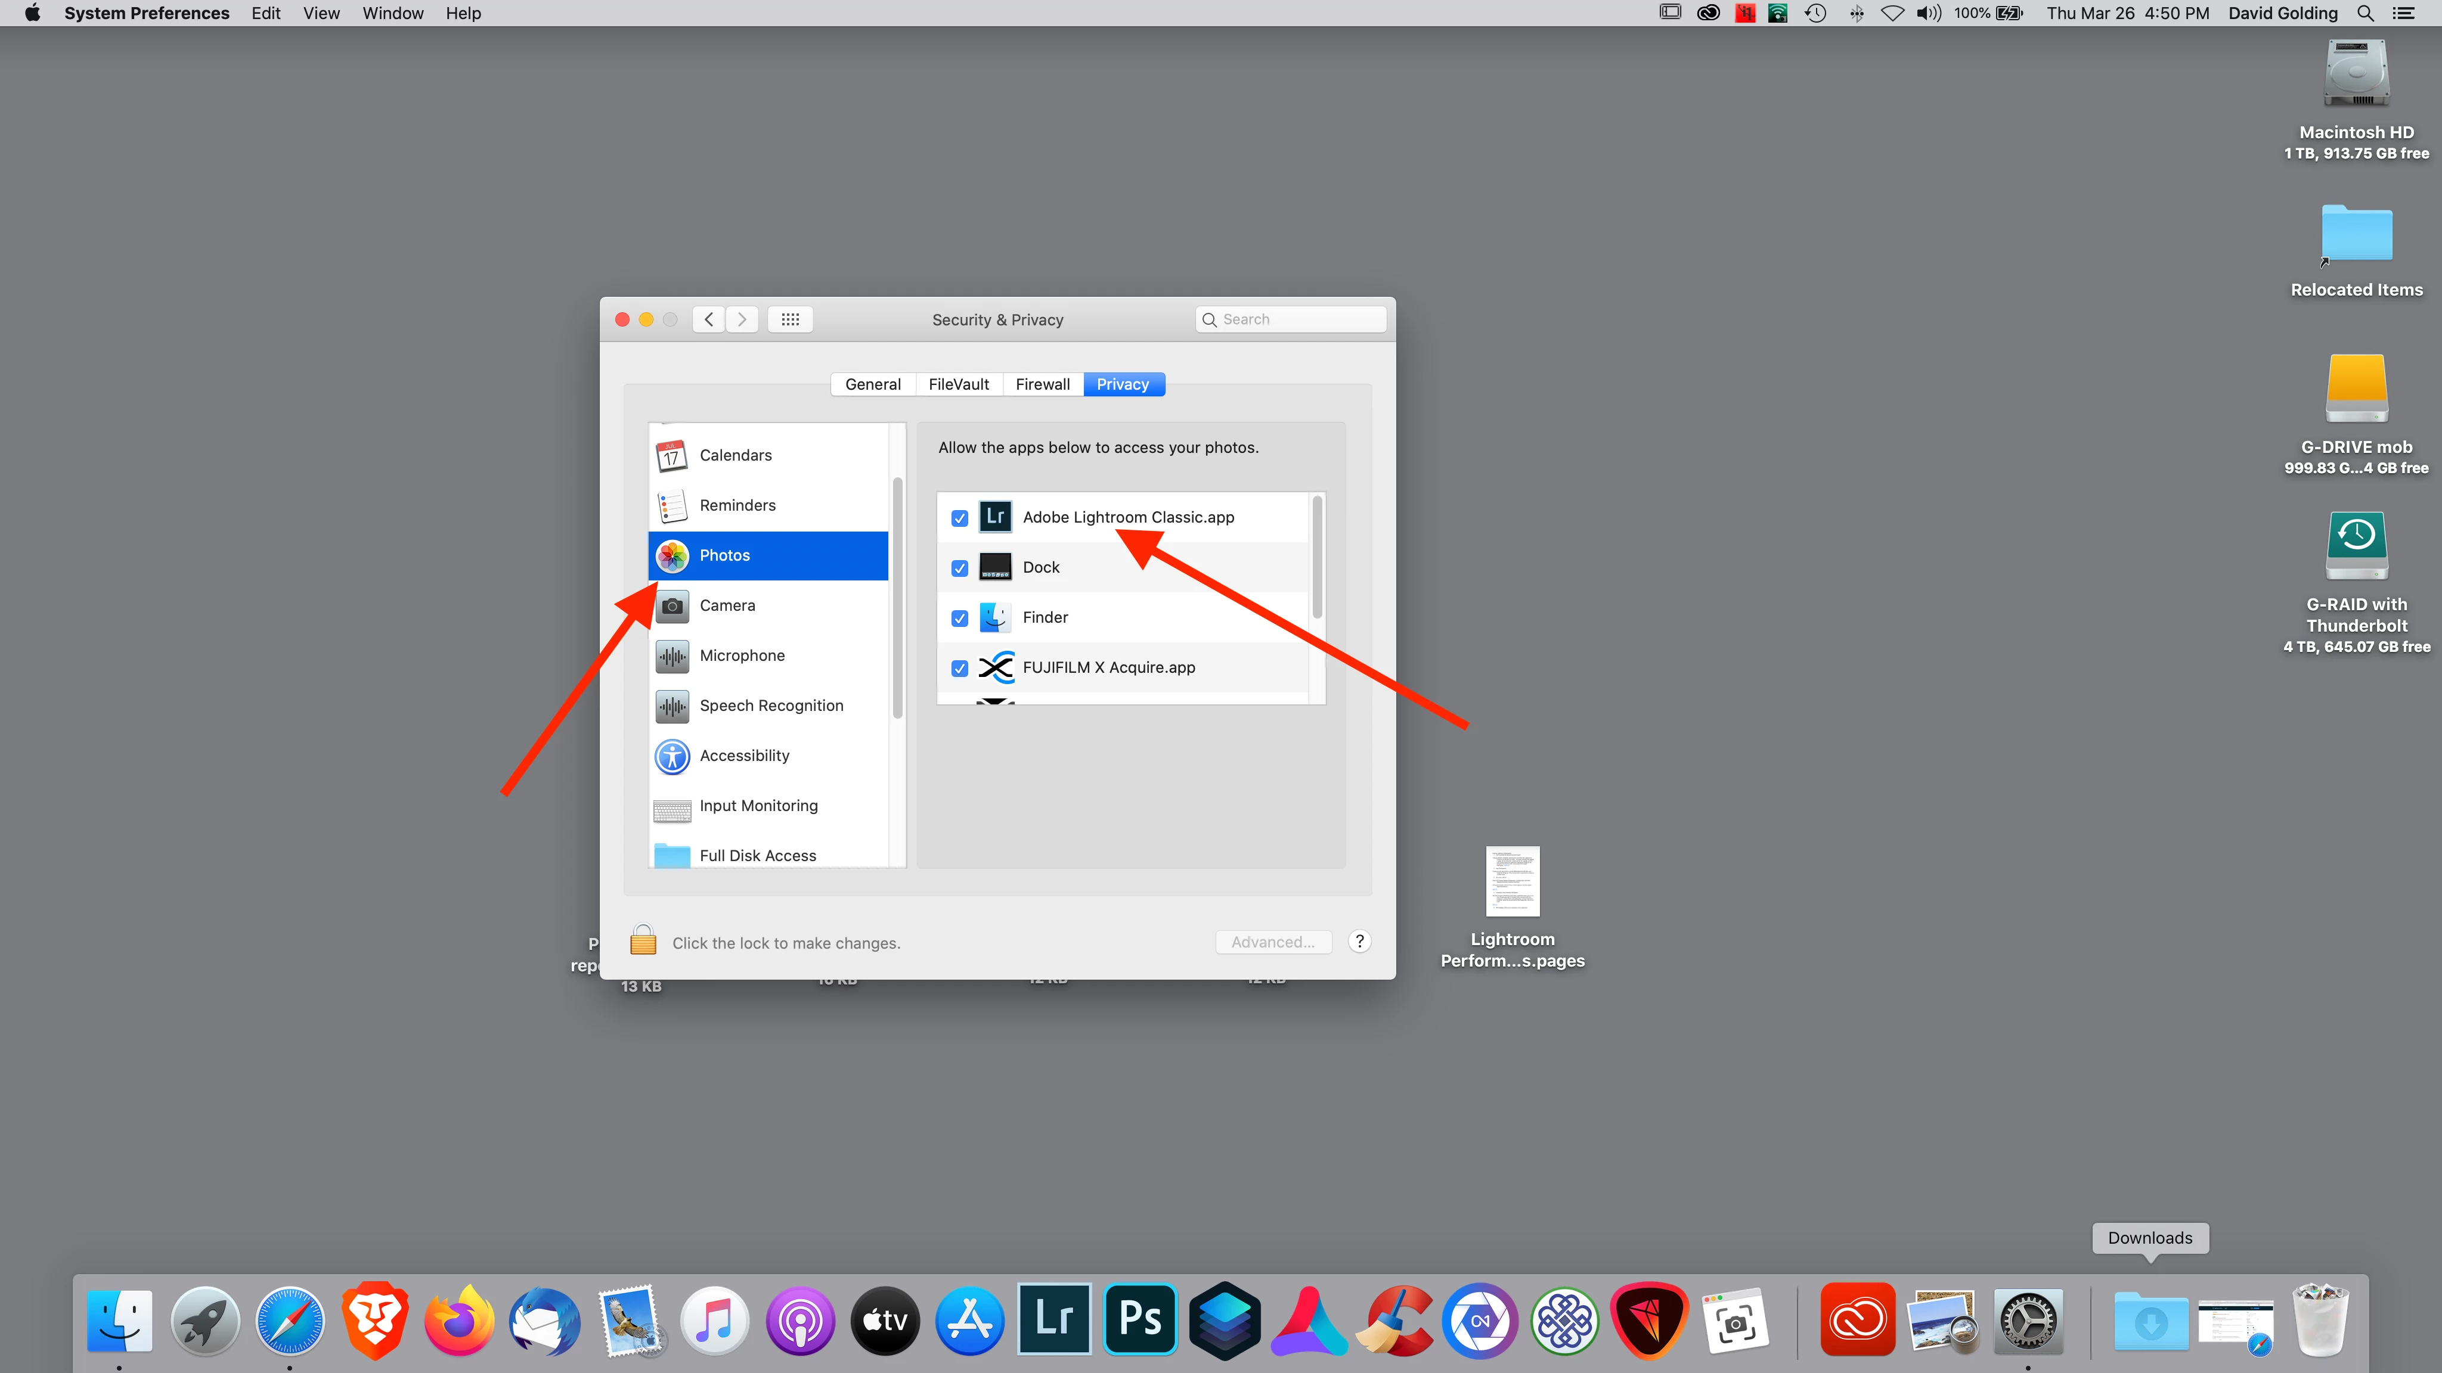The height and width of the screenshot is (1373, 2442).
Task: Go forward with the right chevron button
Action: 742,319
